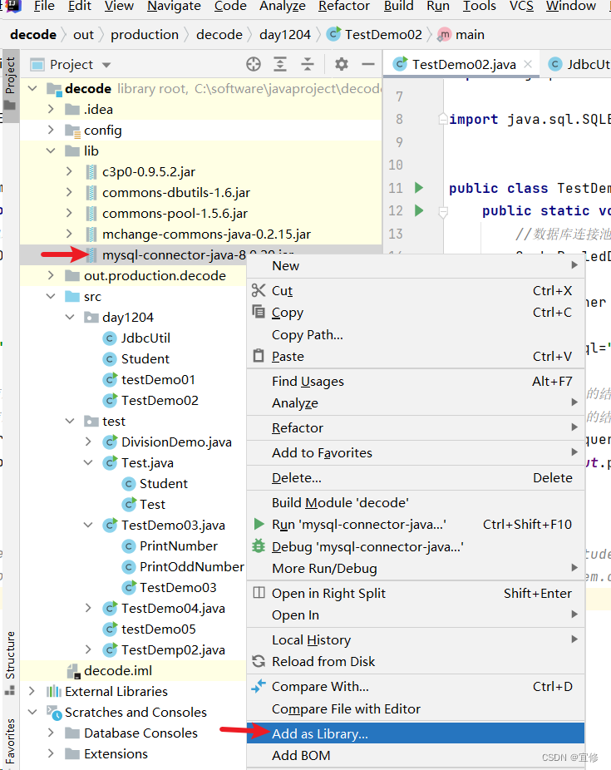Open the Refactor menu from the menu bar
The height and width of the screenshot is (770, 611).
tap(343, 7)
